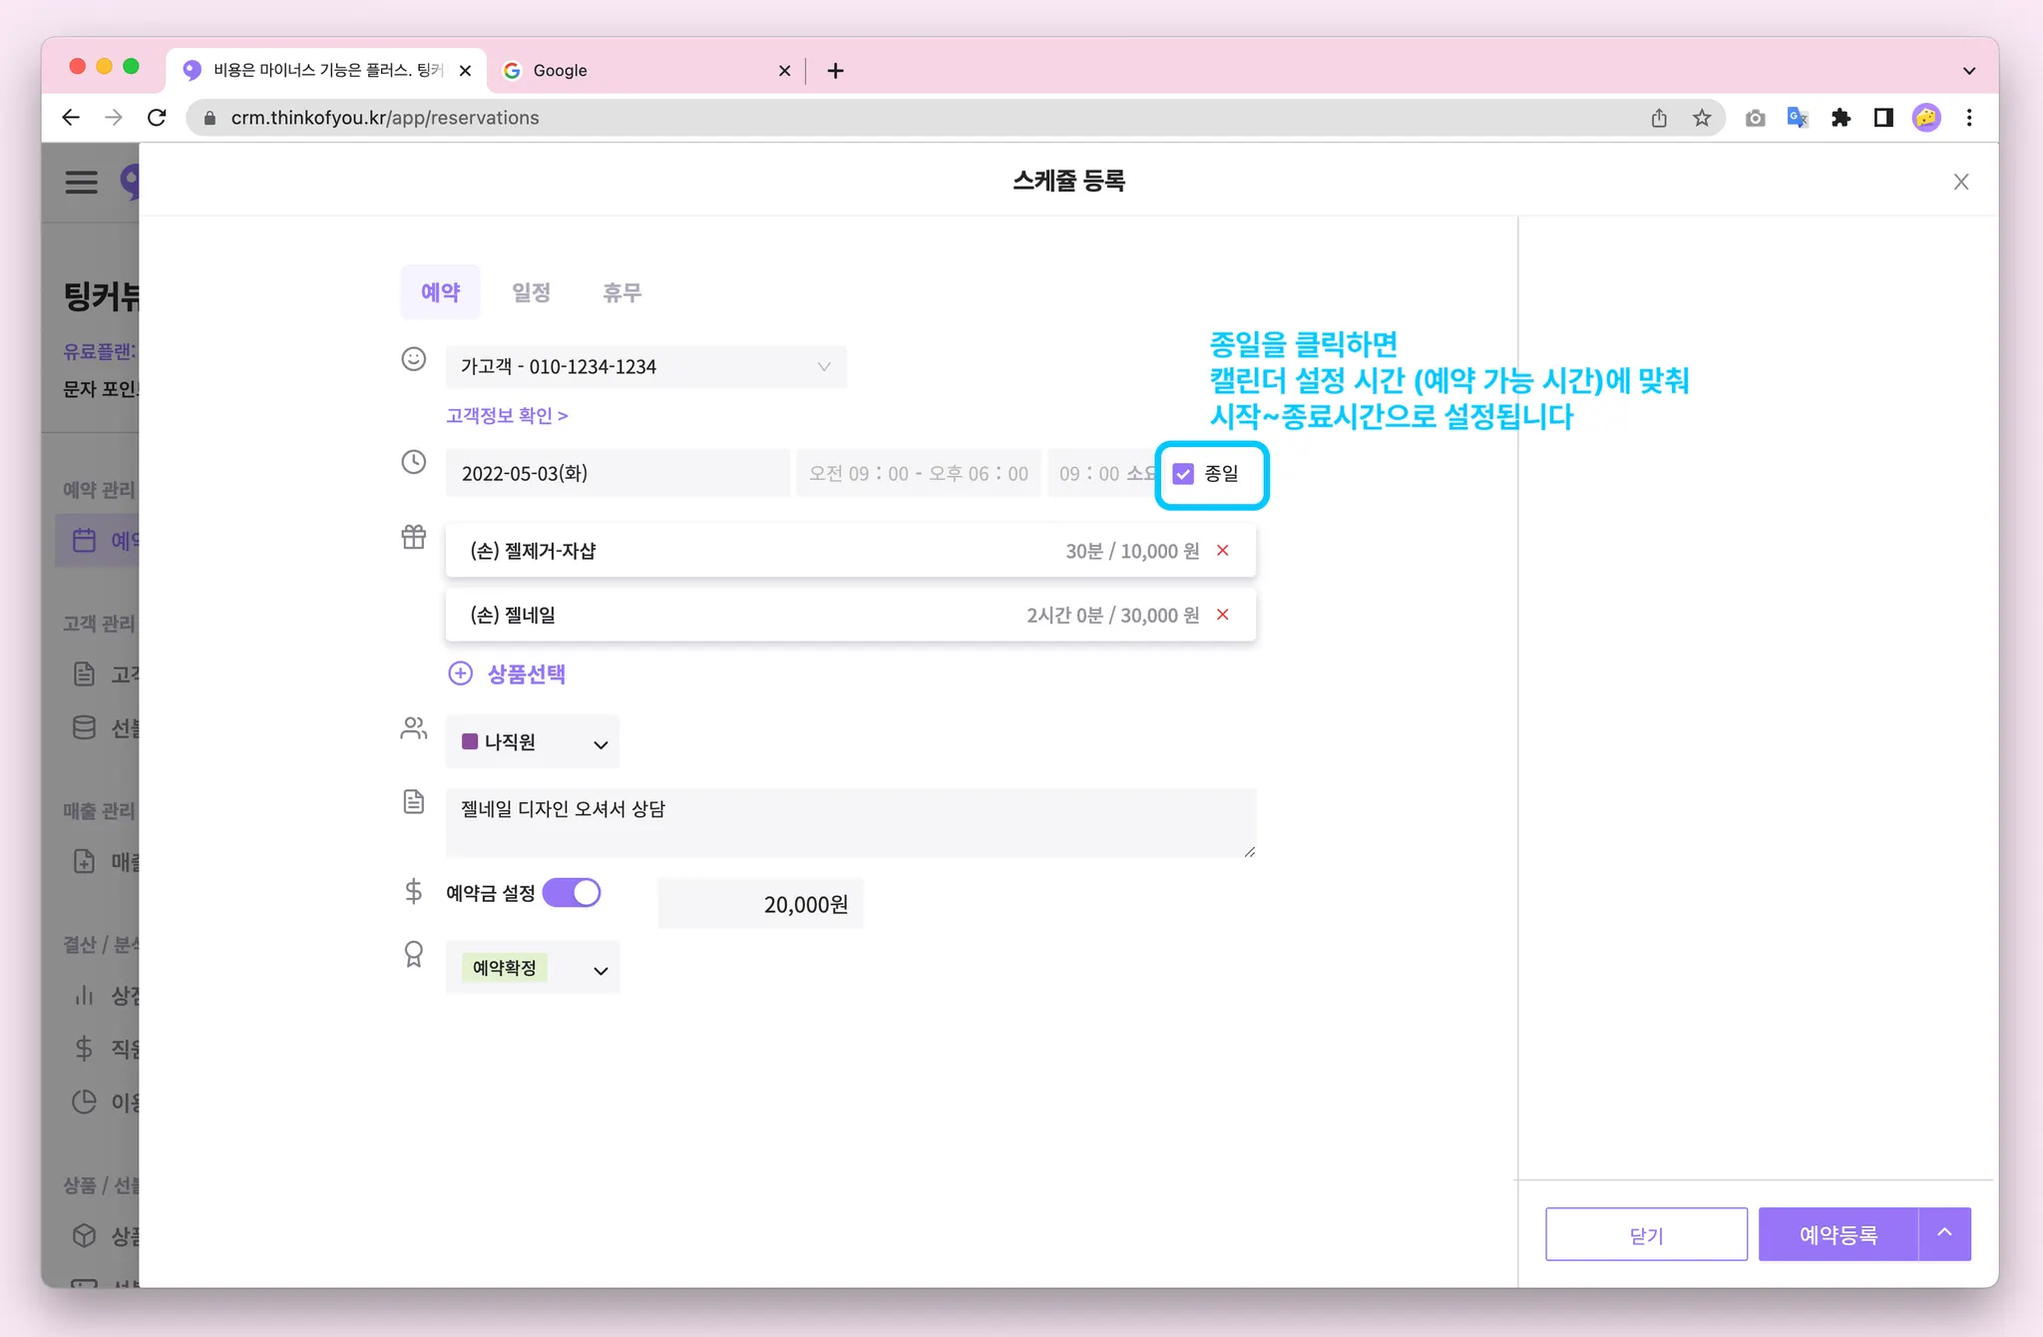
Task: Expand the arrow next to 예약등록 button
Action: pos(1944,1233)
